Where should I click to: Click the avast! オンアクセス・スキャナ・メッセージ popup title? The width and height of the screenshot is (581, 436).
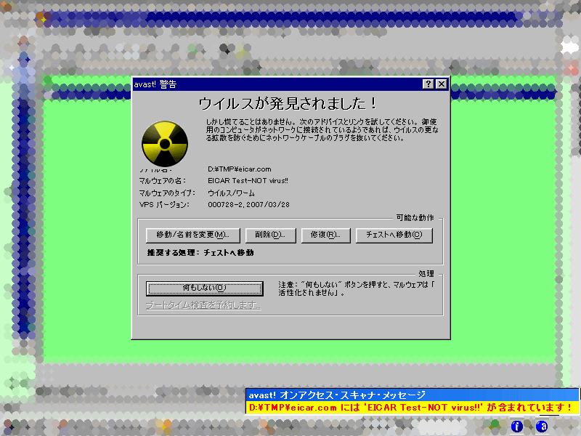337,395
